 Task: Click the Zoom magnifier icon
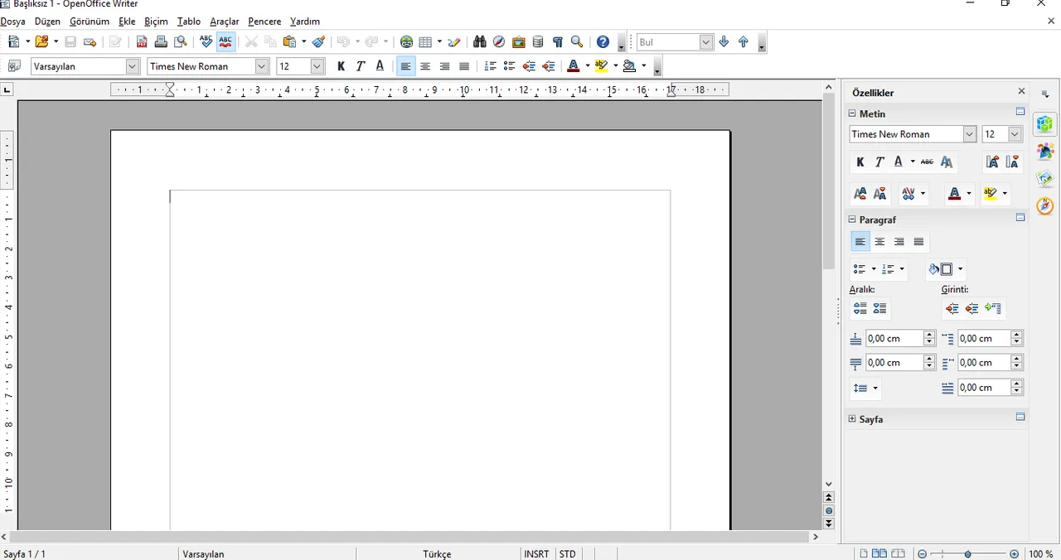pyautogui.click(x=577, y=41)
